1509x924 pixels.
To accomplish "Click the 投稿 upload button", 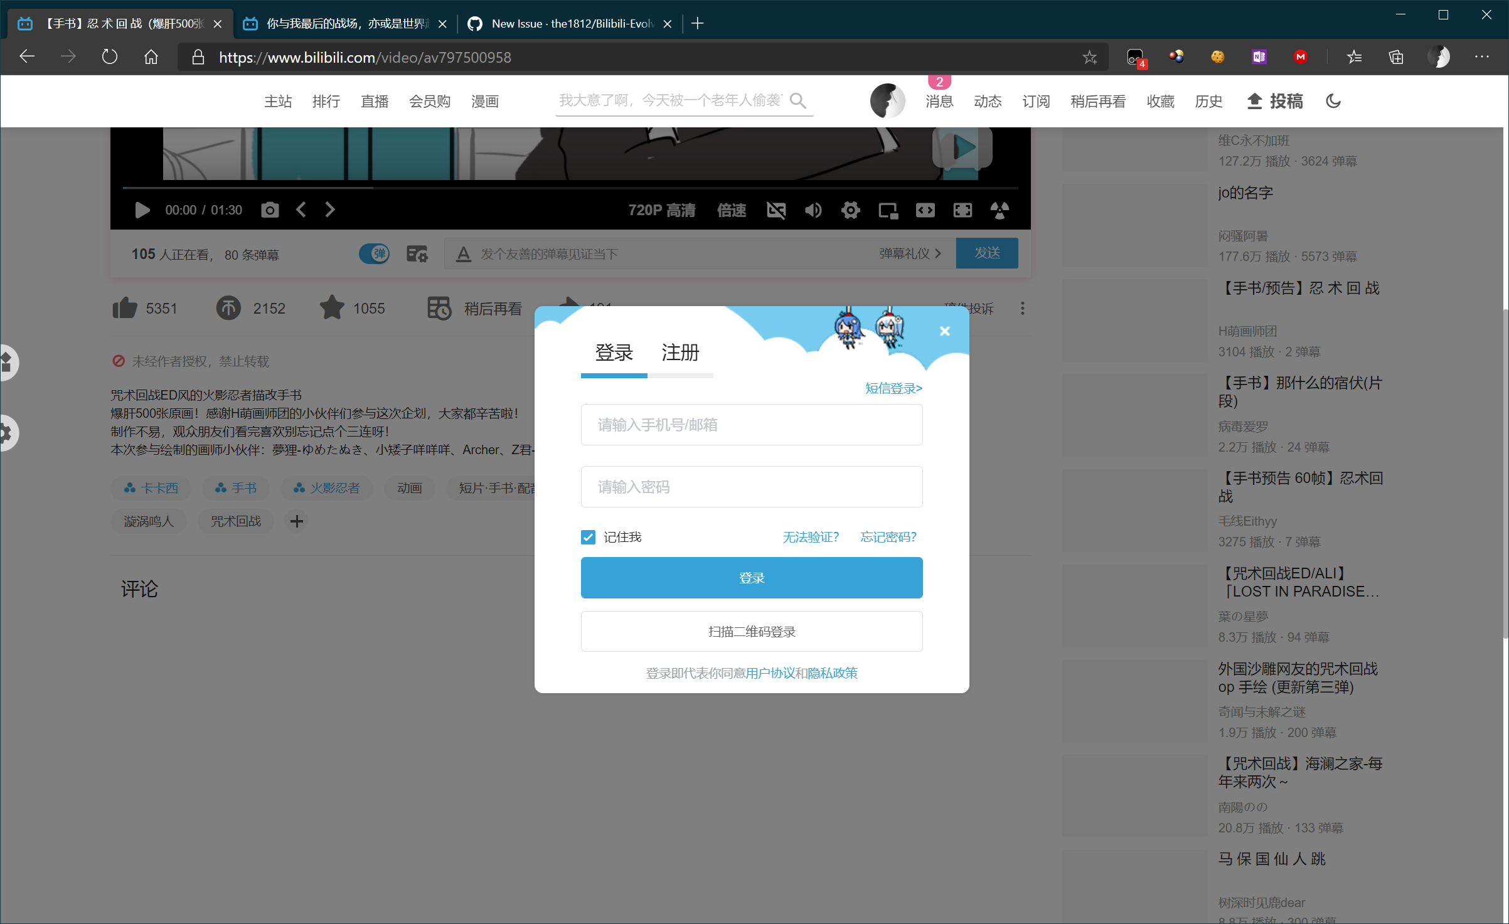I will (1274, 101).
